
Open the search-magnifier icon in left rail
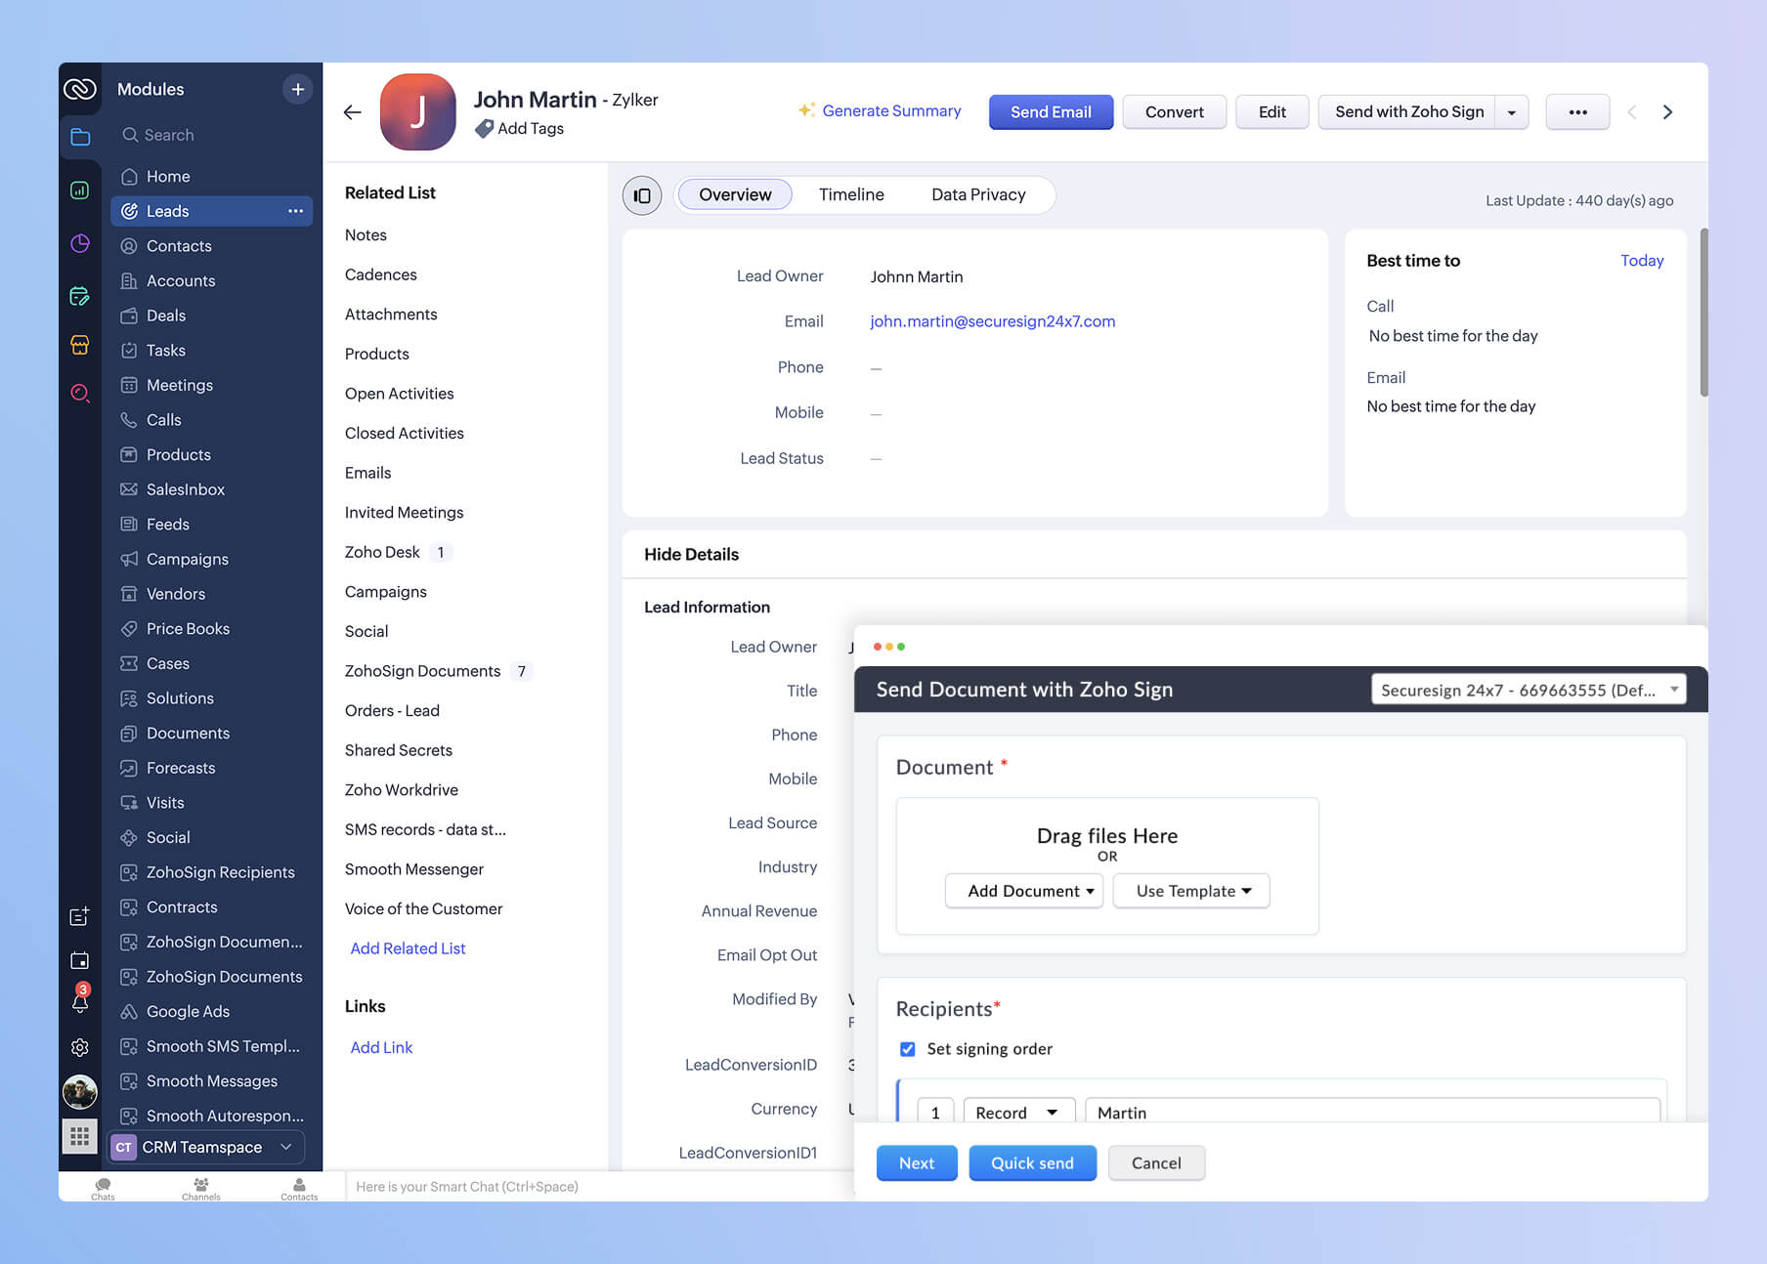pyautogui.click(x=80, y=394)
